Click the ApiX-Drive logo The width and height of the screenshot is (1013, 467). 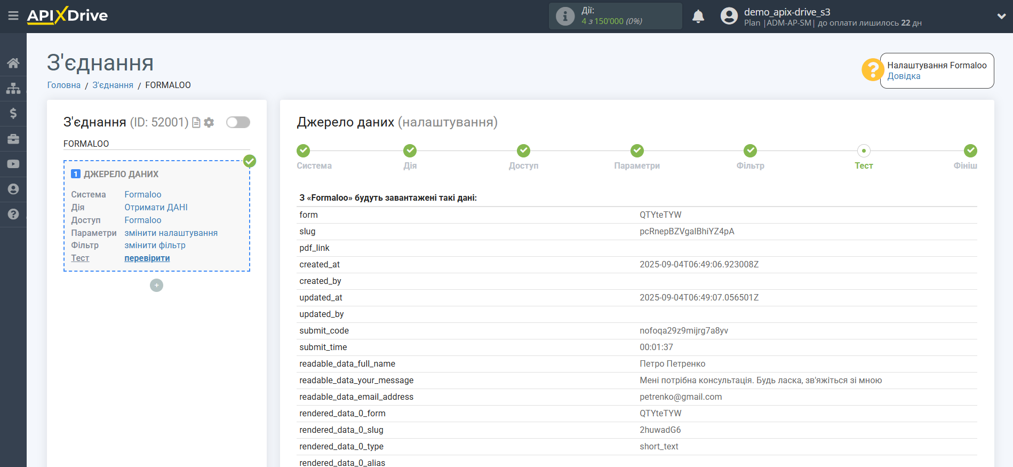pos(67,15)
